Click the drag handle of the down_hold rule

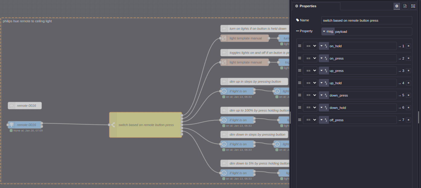click(x=300, y=108)
